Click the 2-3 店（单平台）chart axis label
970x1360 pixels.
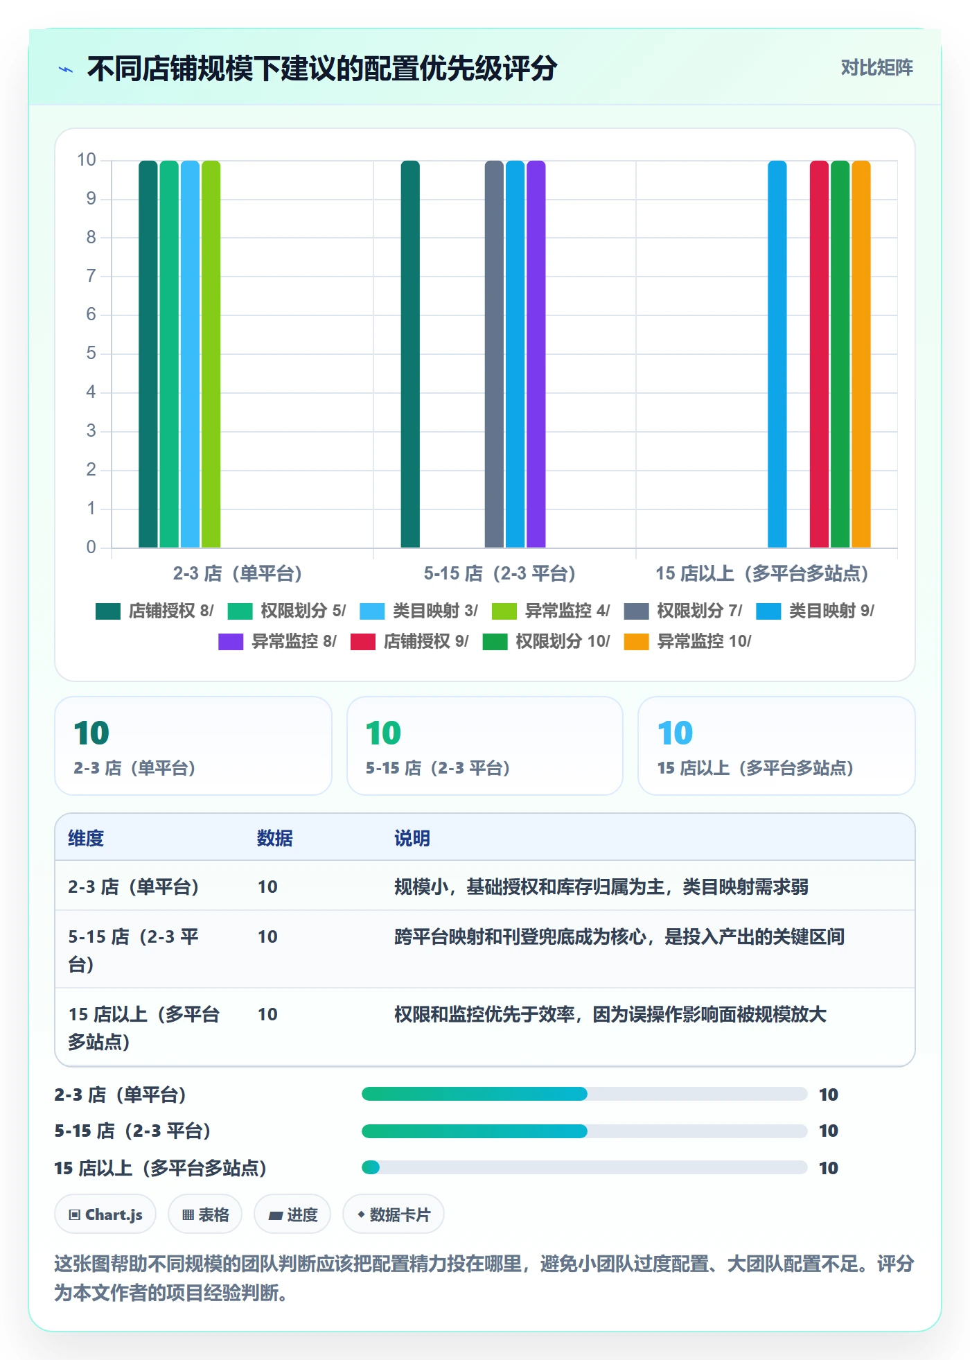(x=238, y=574)
